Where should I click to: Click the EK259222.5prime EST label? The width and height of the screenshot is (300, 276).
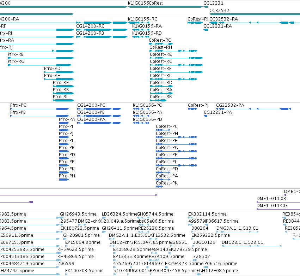pyautogui.click(x=211, y=235)
